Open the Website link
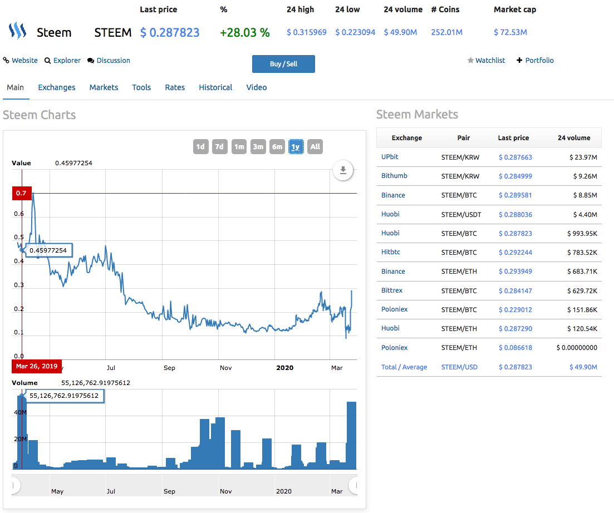The height and width of the screenshot is (513, 614). click(x=24, y=60)
